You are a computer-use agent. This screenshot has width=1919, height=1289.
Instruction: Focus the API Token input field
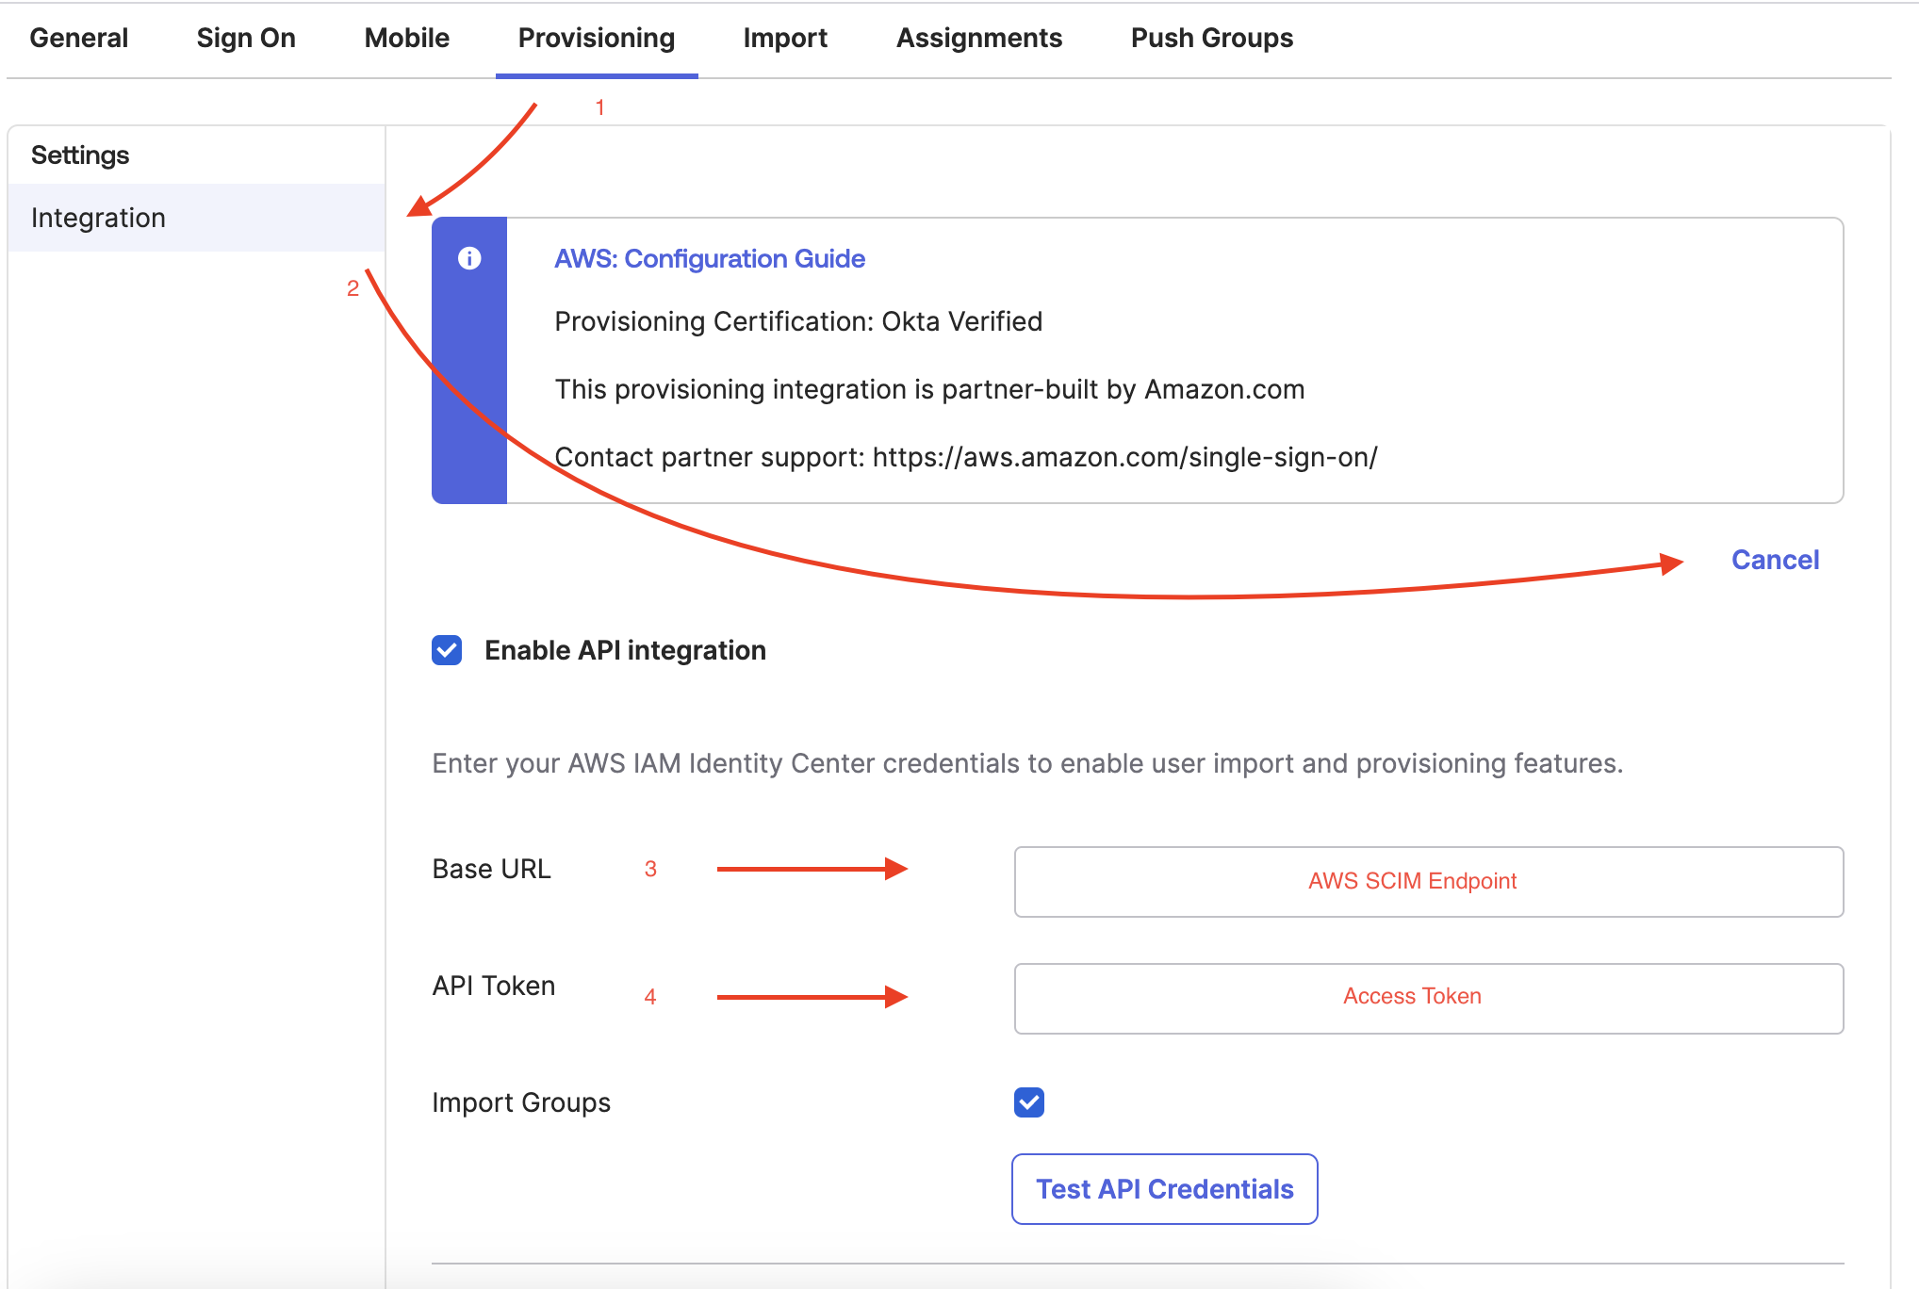click(1429, 999)
